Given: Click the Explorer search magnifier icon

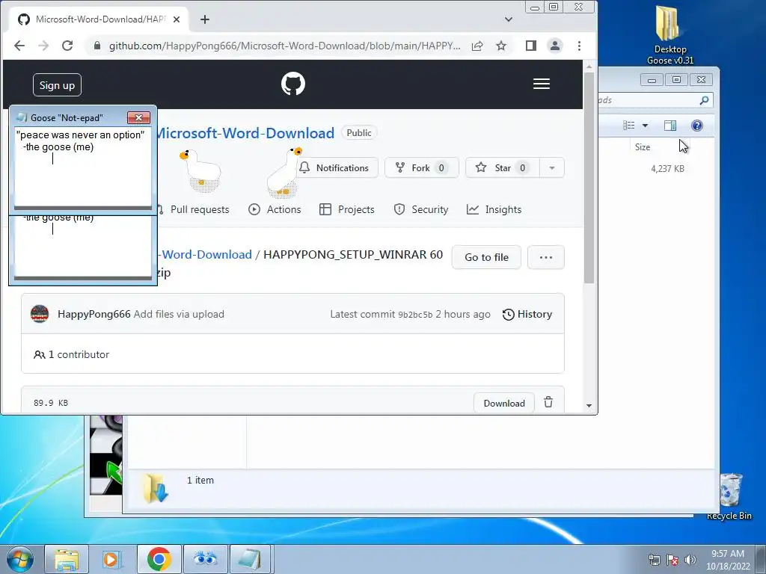Looking at the screenshot, I should 704,100.
